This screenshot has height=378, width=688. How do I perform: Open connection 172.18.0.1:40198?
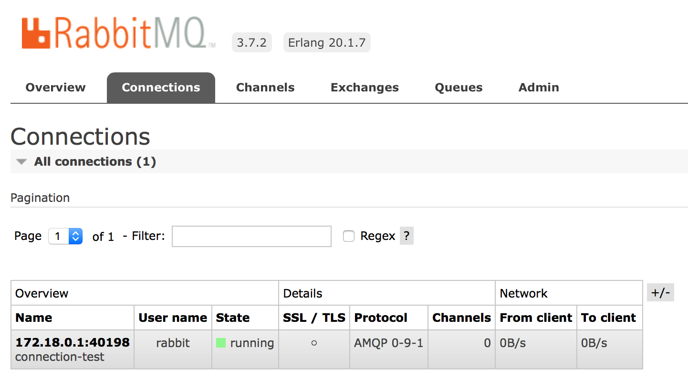73,342
